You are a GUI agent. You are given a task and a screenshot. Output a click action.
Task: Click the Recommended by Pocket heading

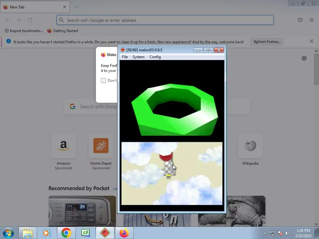(79, 188)
